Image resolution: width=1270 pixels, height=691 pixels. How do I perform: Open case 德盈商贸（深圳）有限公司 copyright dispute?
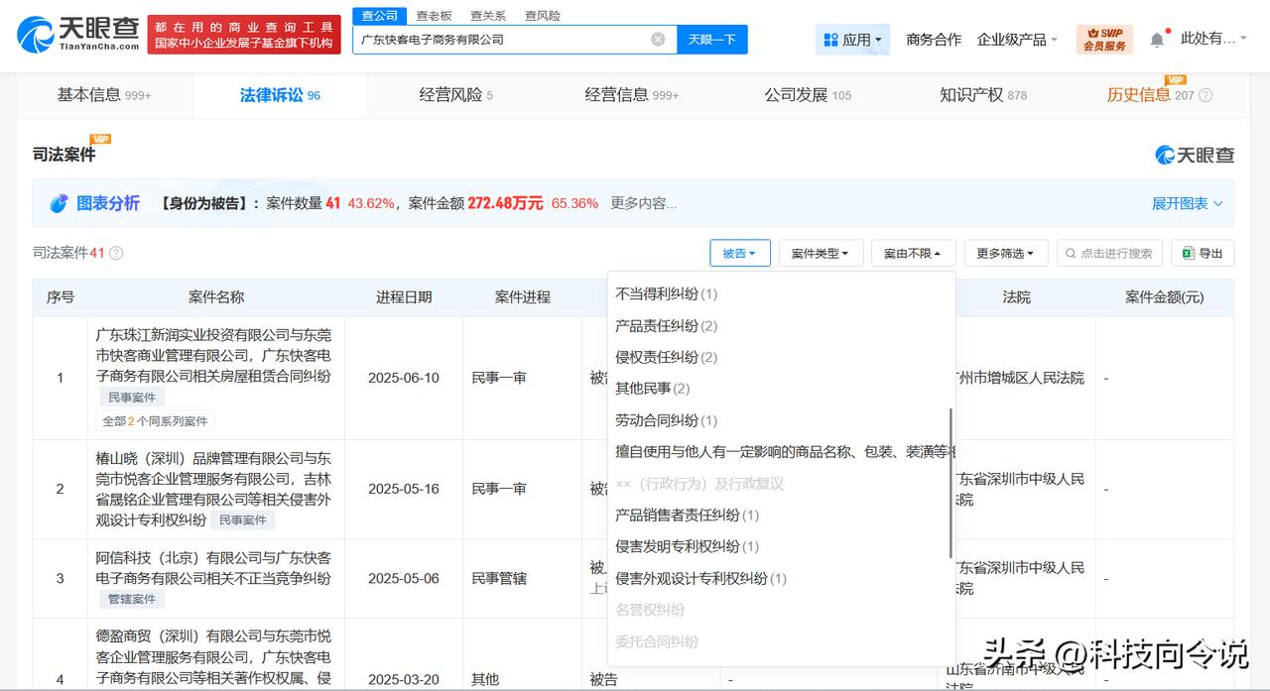coord(213,658)
